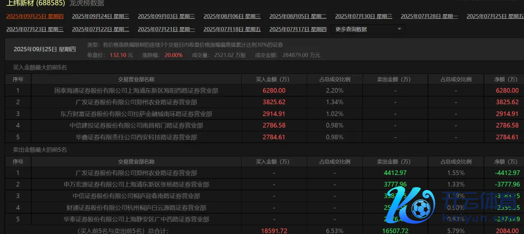
Task: Select 申万宏源证券 上海浦东新区张杨路 row
Action: click(x=136, y=184)
